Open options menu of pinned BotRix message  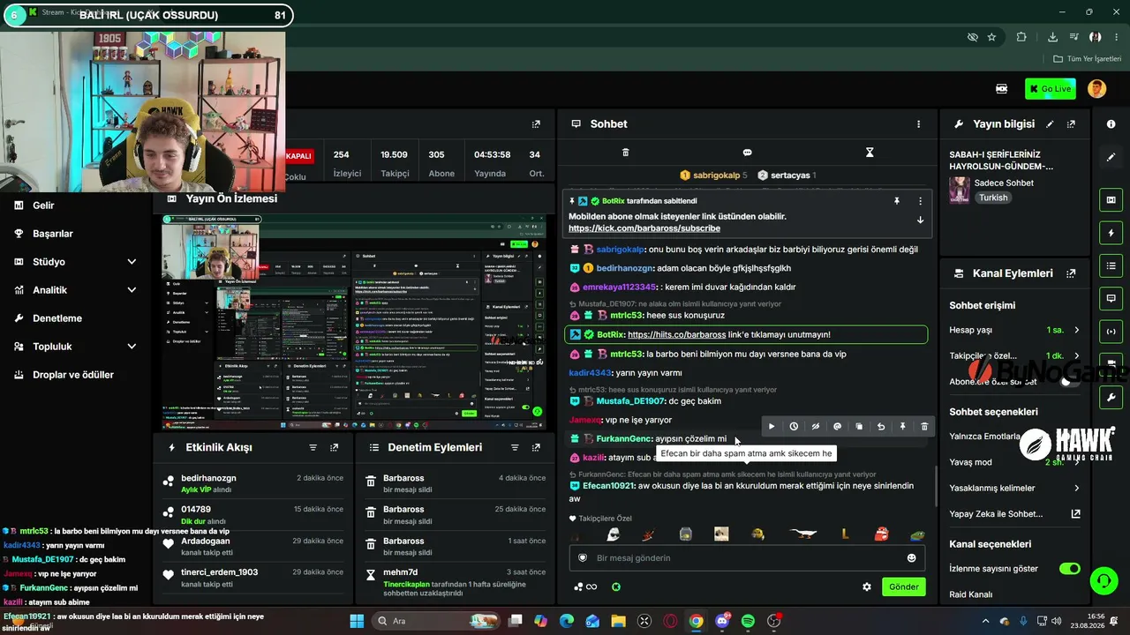pos(920,201)
